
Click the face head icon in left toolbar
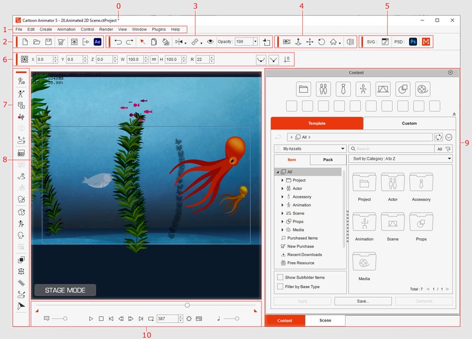point(21,199)
